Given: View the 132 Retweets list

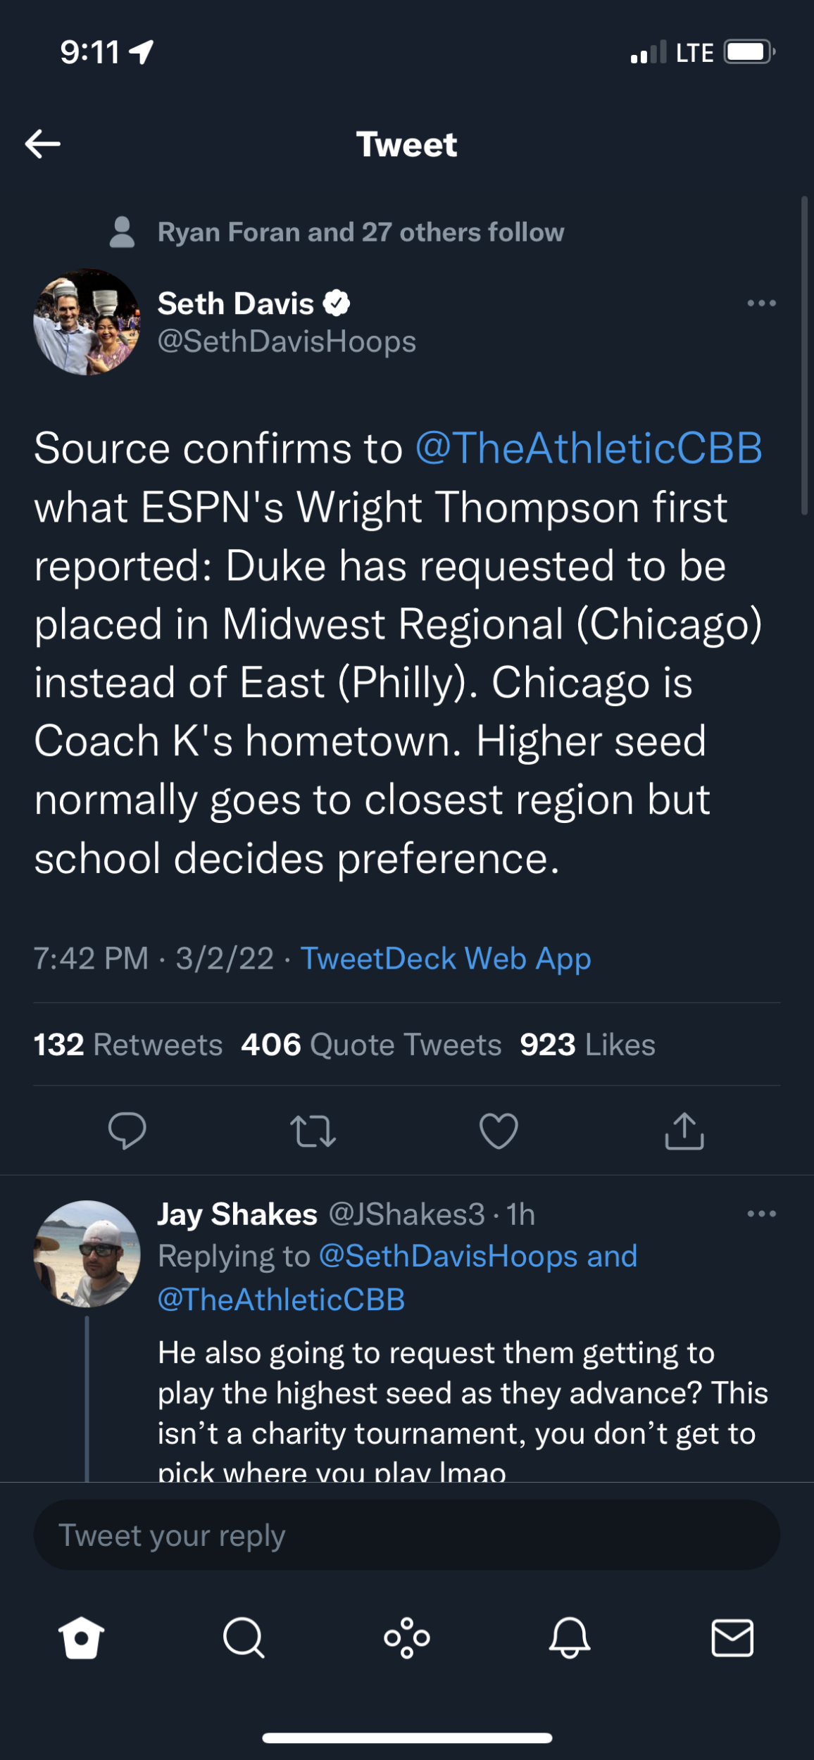Looking at the screenshot, I should [128, 1045].
